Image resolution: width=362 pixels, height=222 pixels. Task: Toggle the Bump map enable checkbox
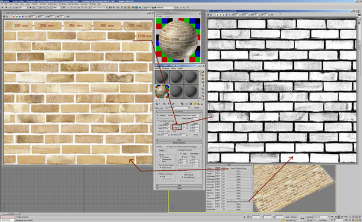click(x=224, y=201)
